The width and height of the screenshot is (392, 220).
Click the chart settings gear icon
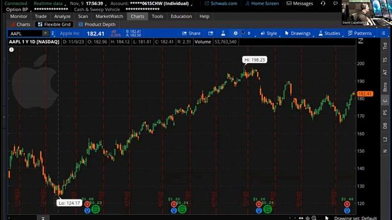[x=235, y=34]
